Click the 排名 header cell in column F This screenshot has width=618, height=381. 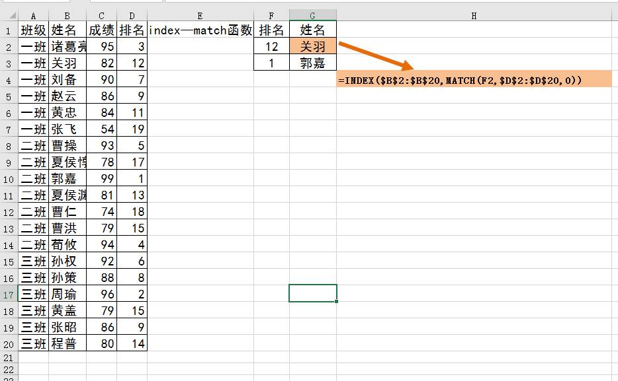pyautogui.click(x=271, y=30)
